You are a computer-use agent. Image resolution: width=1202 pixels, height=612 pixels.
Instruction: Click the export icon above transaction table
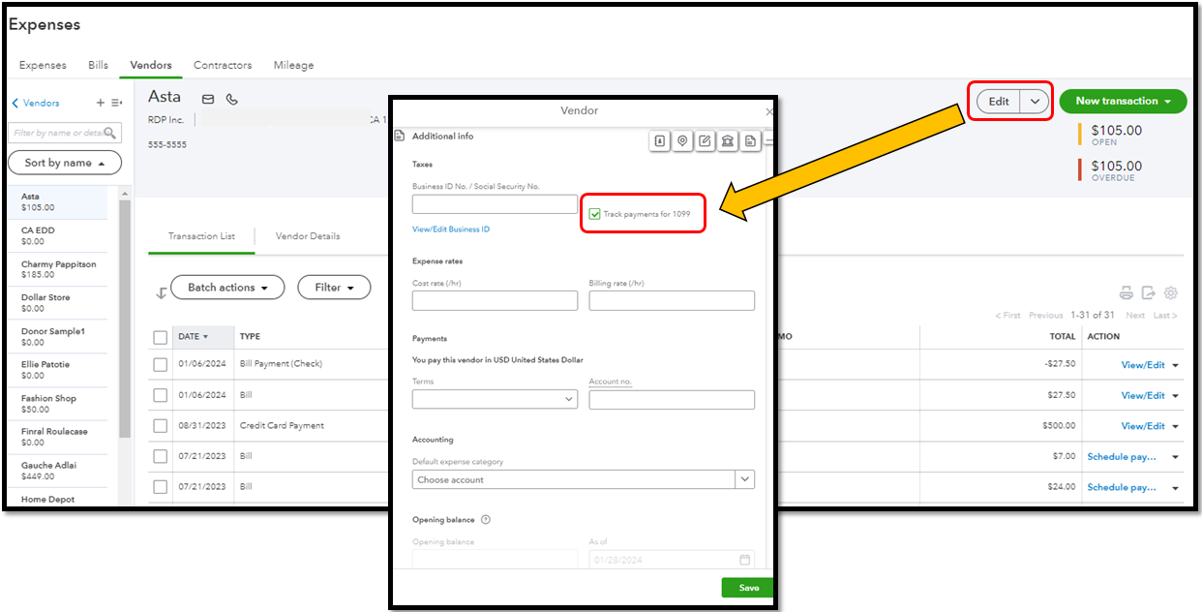[1149, 292]
